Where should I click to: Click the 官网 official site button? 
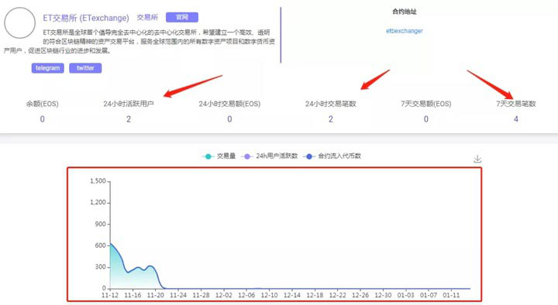[x=182, y=17]
